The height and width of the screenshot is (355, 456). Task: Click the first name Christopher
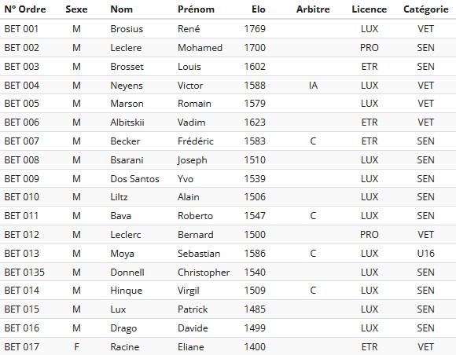204,273
